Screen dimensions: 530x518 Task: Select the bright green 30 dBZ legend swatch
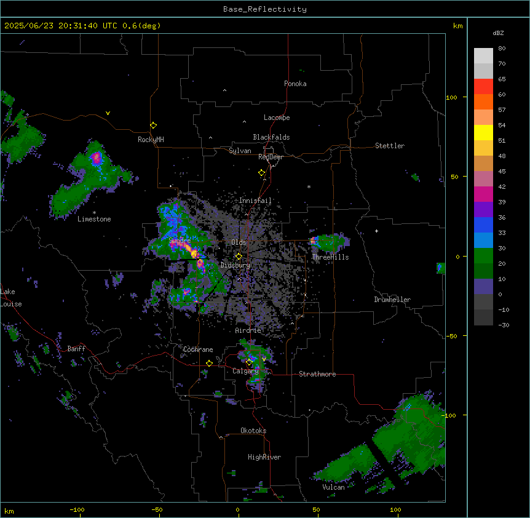[483, 256]
